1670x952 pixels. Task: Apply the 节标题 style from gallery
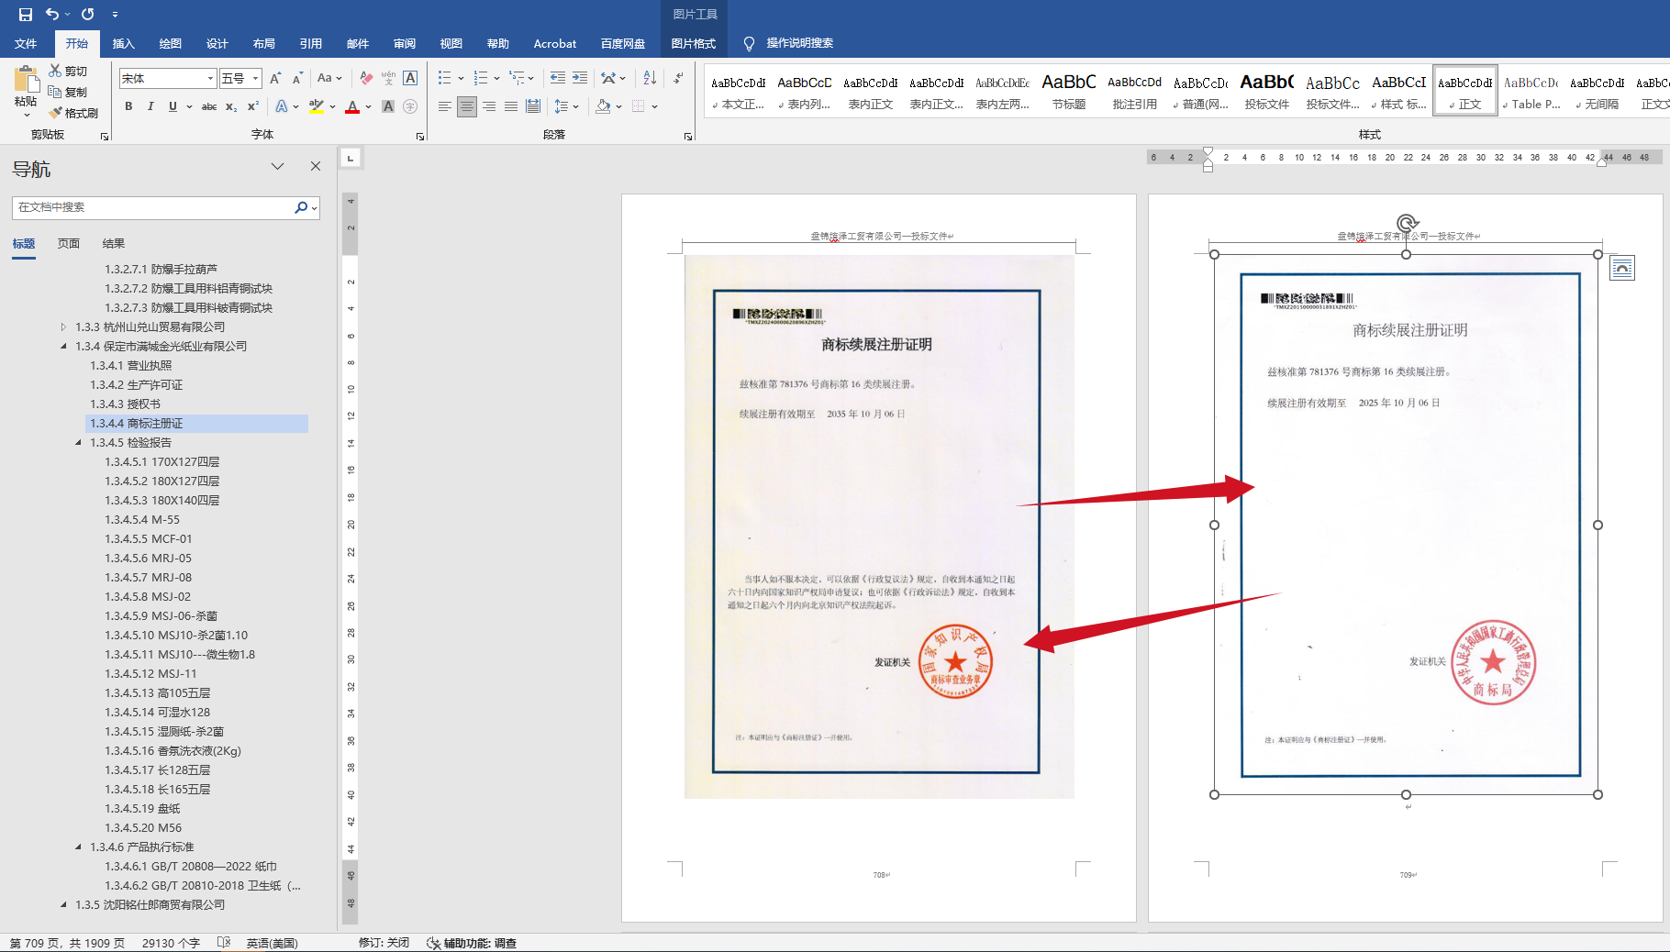click(1068, 93)
